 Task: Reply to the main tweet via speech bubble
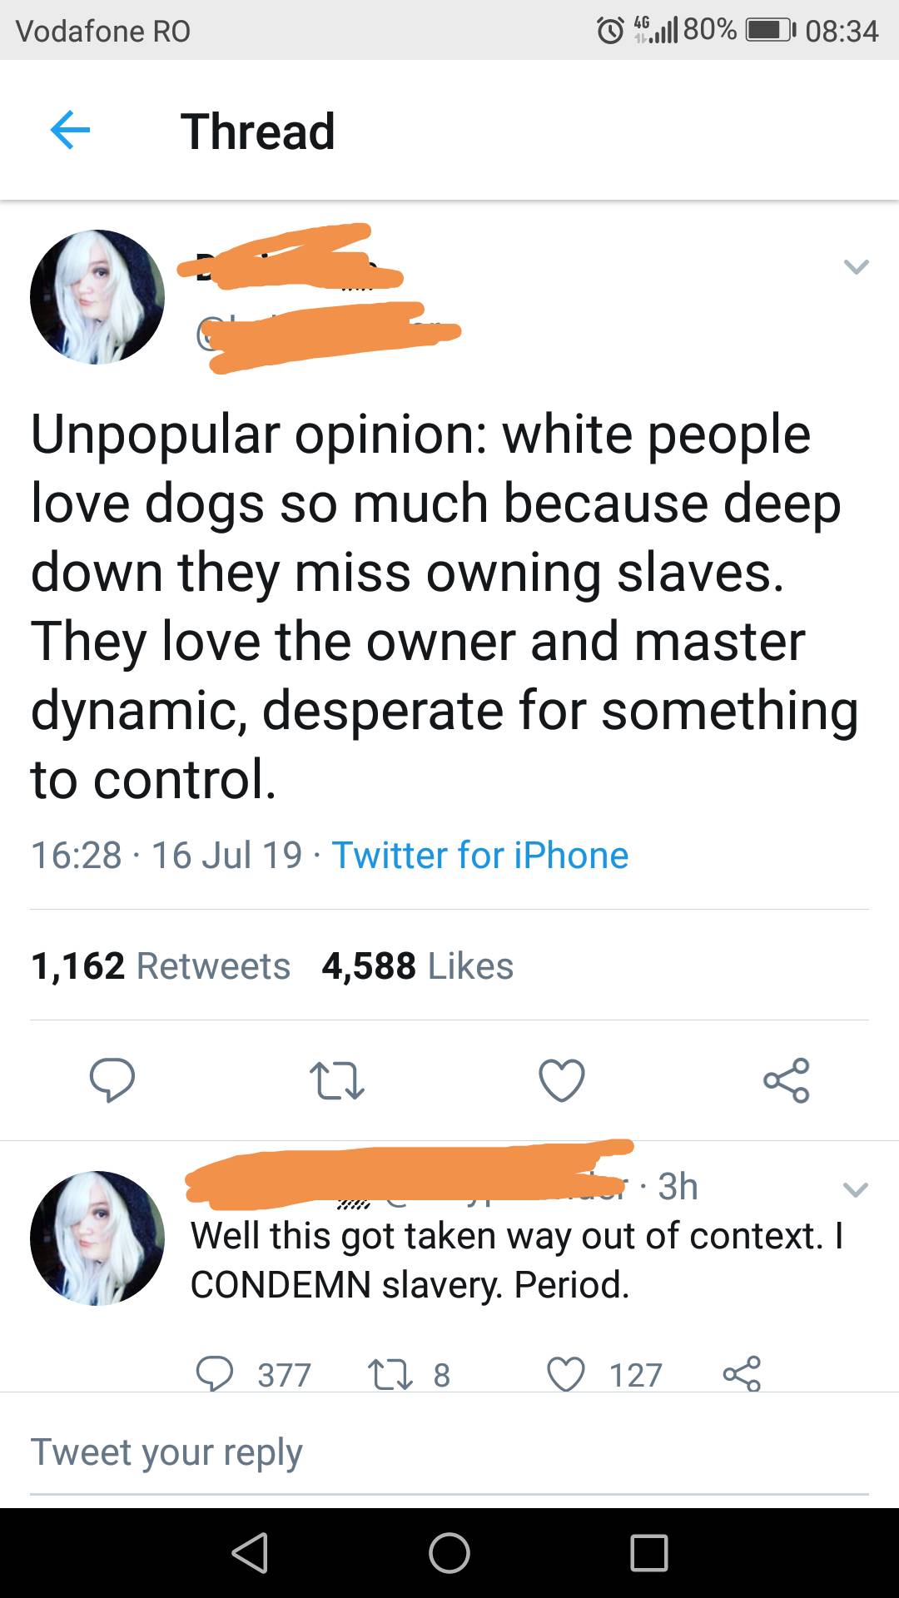[x=112, y=1079]
